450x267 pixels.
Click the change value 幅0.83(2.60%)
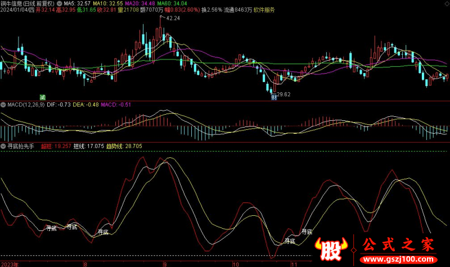coord(182,10)
